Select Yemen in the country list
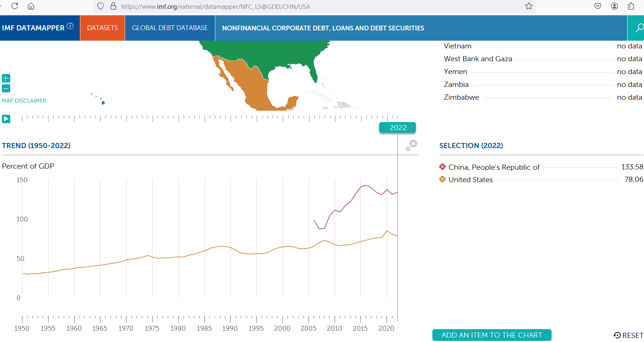The image size is (644, 342). pyautogui.click(x=543, y=71)
